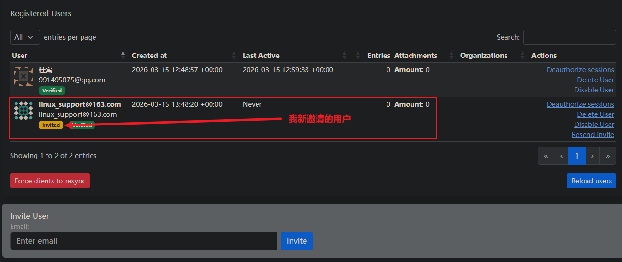Click the linux_support@163.com user avatar icon
Image resolution: width=622 pixels, height=262 pixels.
point(23,111)
